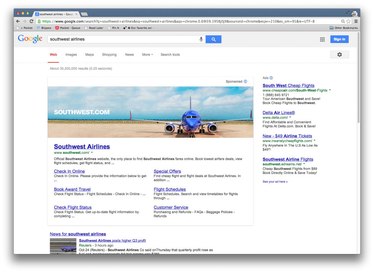The width and height of the screenshot is (374, 273).
Task: Click the blue search magnifier button
Action: (x=213, y=39)
